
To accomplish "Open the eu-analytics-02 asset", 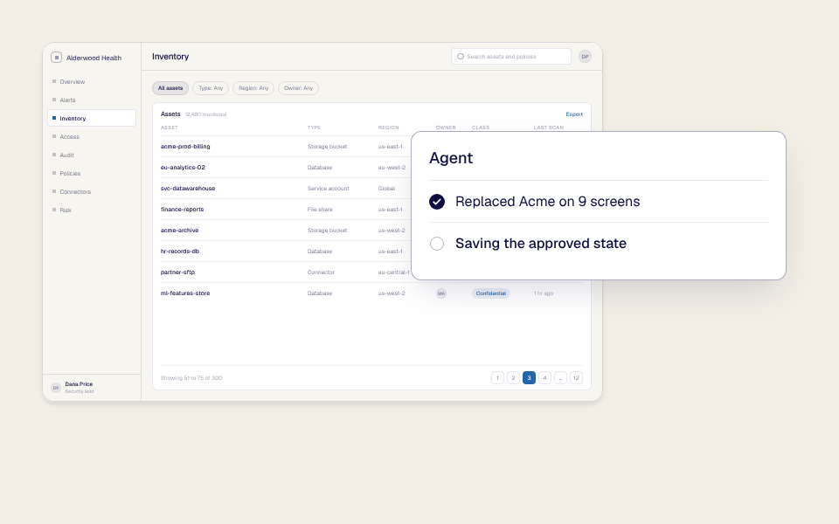I will coord(183,168).
